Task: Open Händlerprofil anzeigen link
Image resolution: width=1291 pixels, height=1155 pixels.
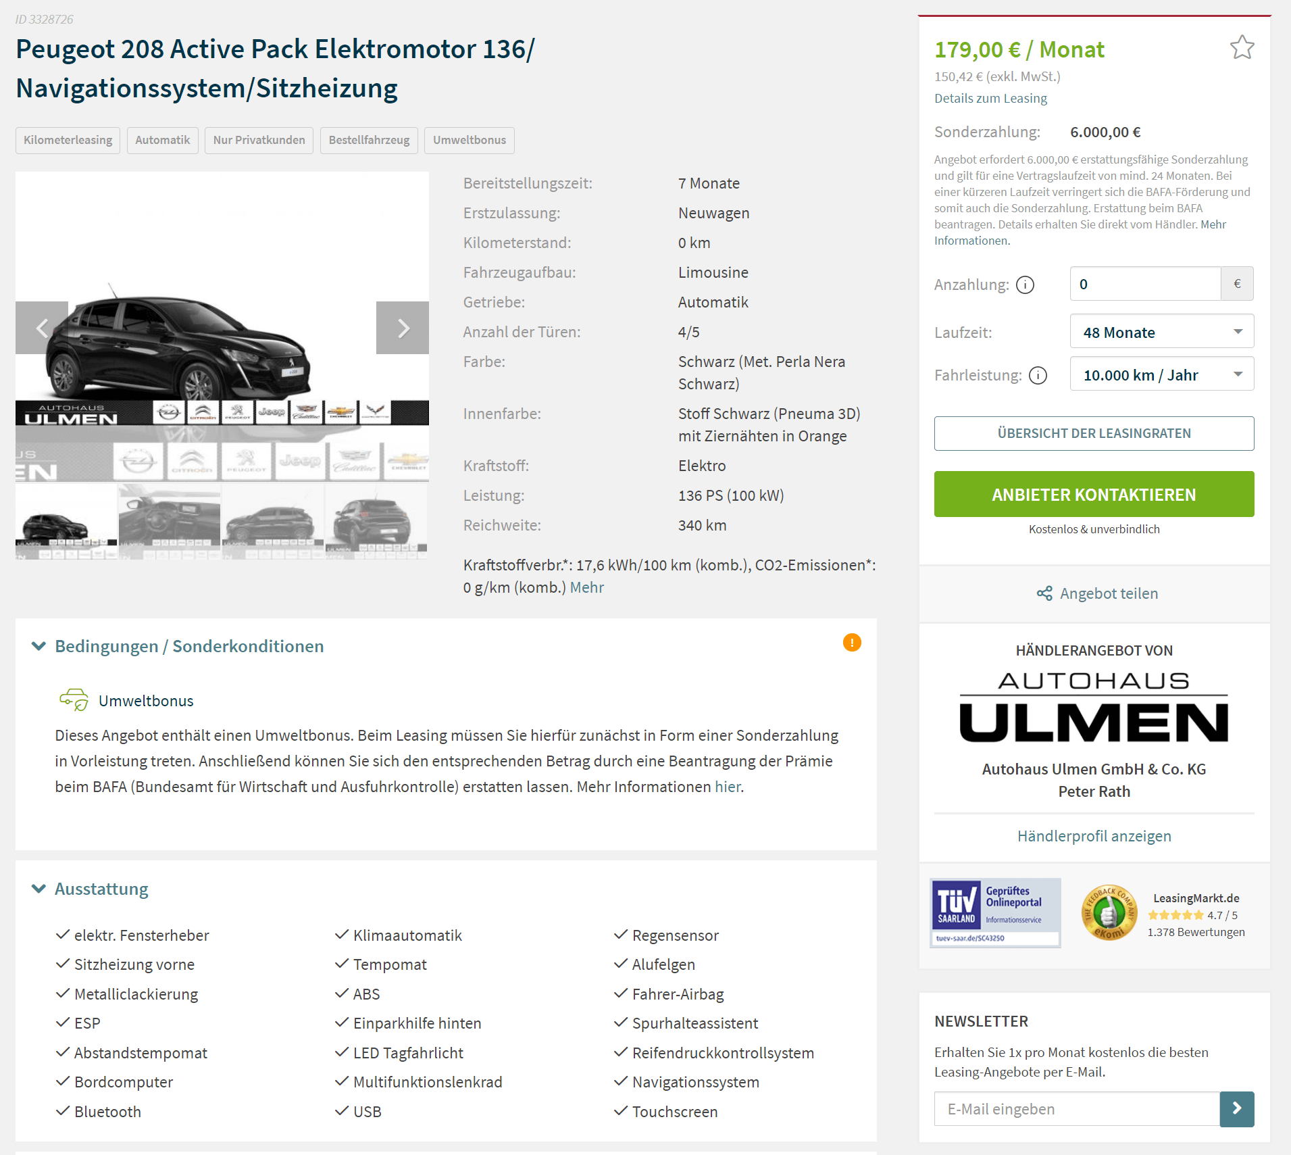Action: 1094,836
